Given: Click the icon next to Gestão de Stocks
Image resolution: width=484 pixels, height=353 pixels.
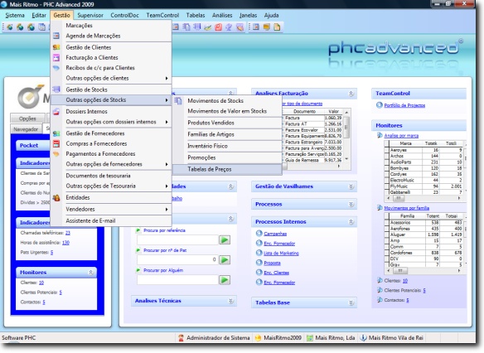Looking at the screenshot, I should [x=56, y=89].
